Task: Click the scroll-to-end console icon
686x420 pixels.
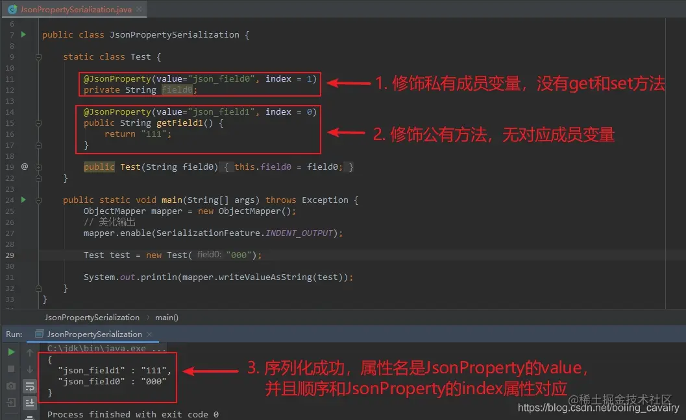Action: (29, 402)
